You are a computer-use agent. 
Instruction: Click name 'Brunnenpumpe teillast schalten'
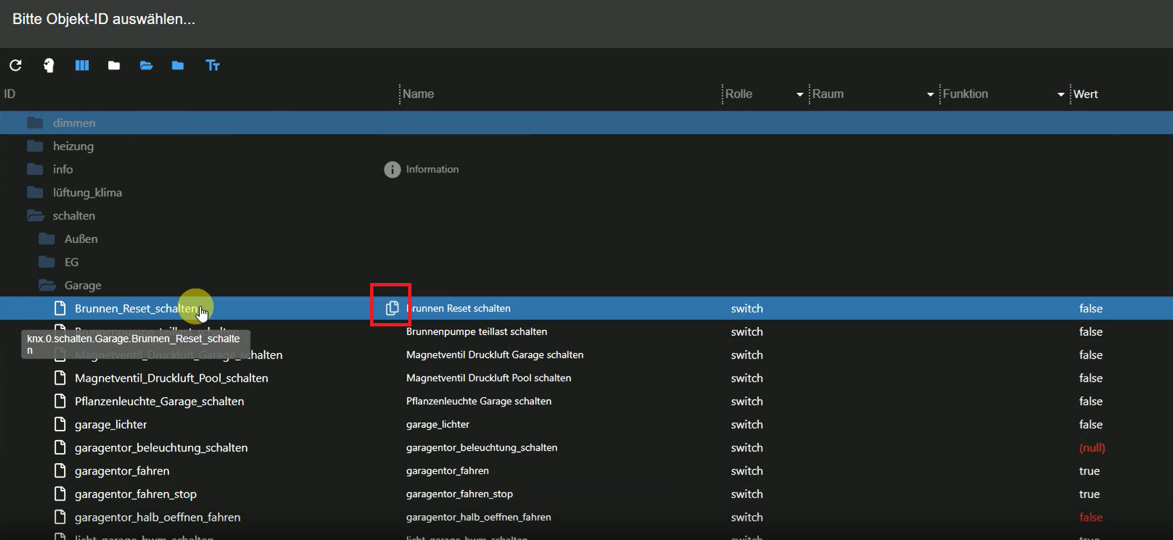(x=477, y=332)
